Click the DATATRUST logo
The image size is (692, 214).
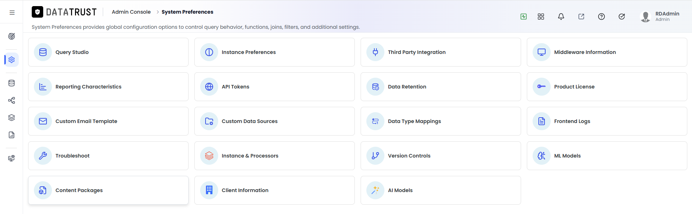click(x=64, y=12)
